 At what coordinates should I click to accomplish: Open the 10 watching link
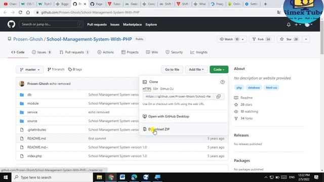point(246,111)
